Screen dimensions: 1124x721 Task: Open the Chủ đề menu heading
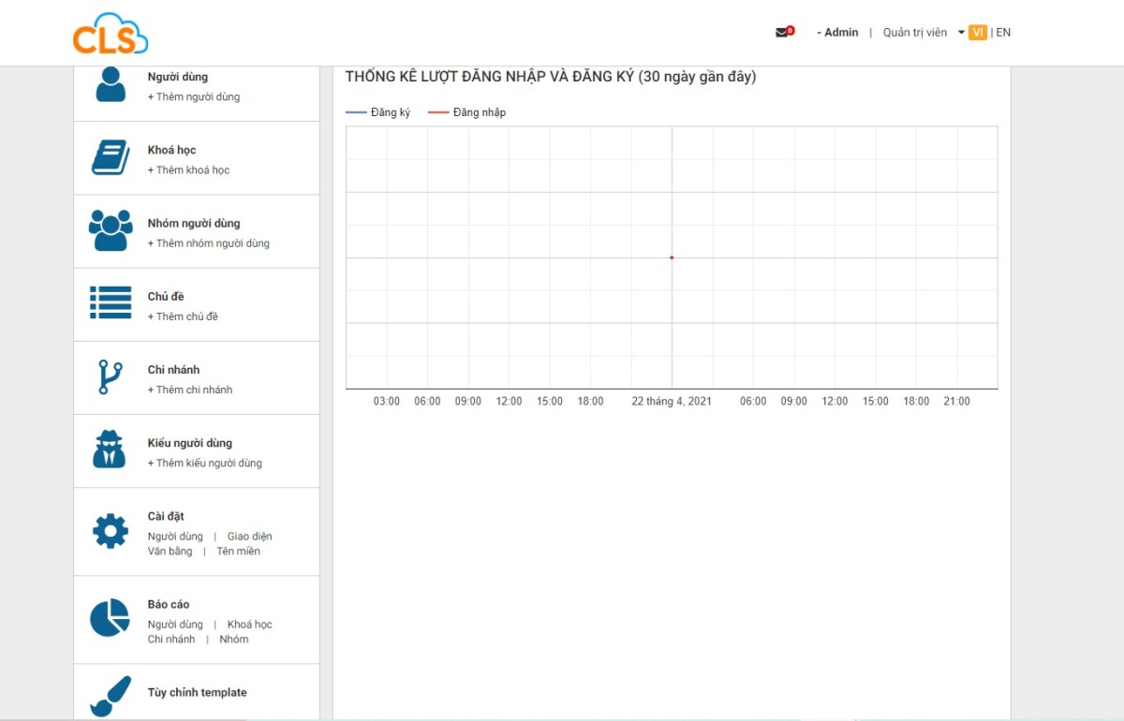(x=166, y=296)
